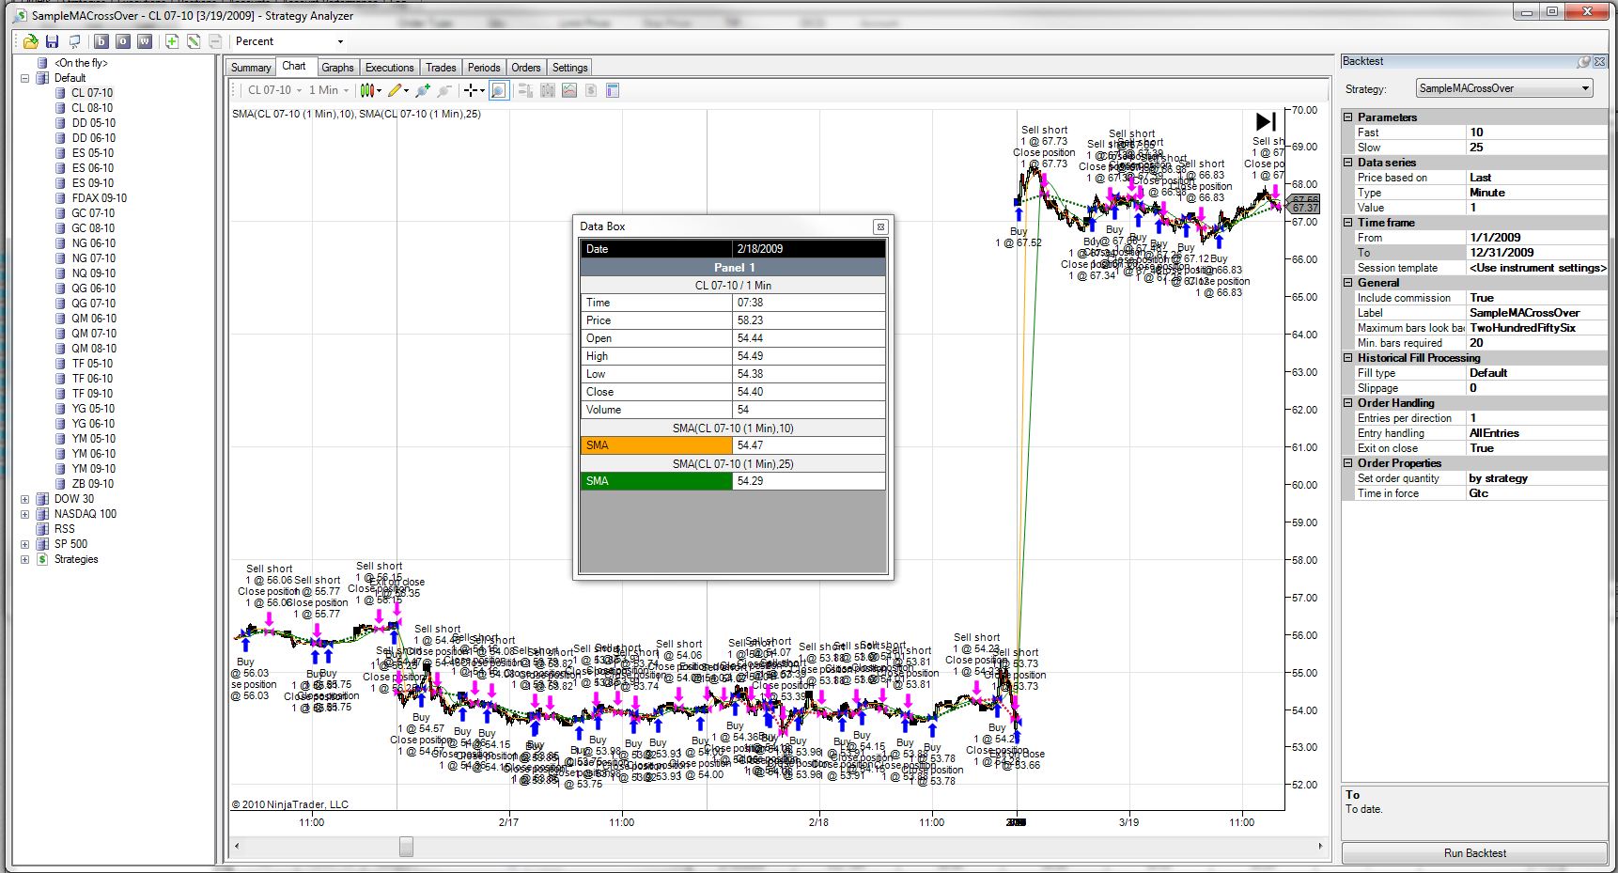
Task: Click the 'b' backtest toolbar button
Action: [101, 41]
